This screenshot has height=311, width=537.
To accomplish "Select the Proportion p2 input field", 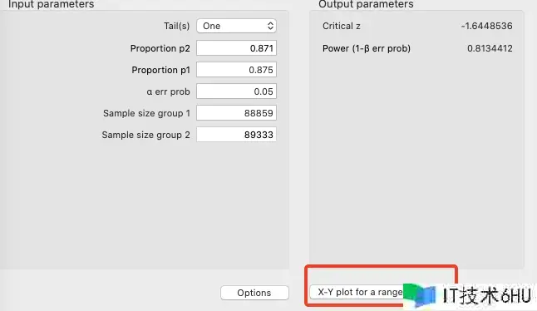I will (236, 48).
